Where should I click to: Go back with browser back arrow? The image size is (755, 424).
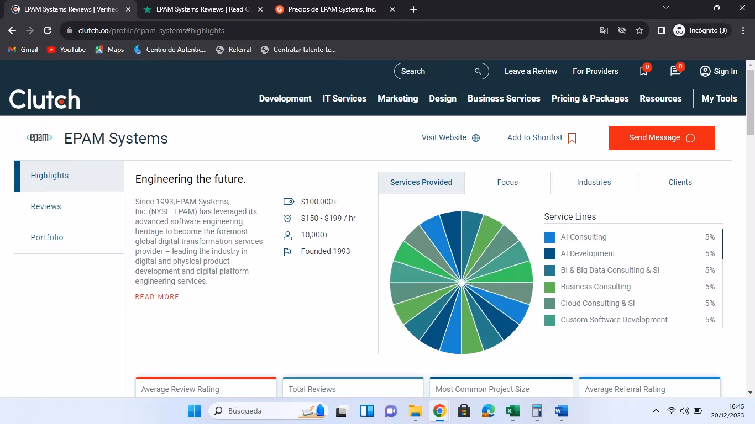point(12,30)
